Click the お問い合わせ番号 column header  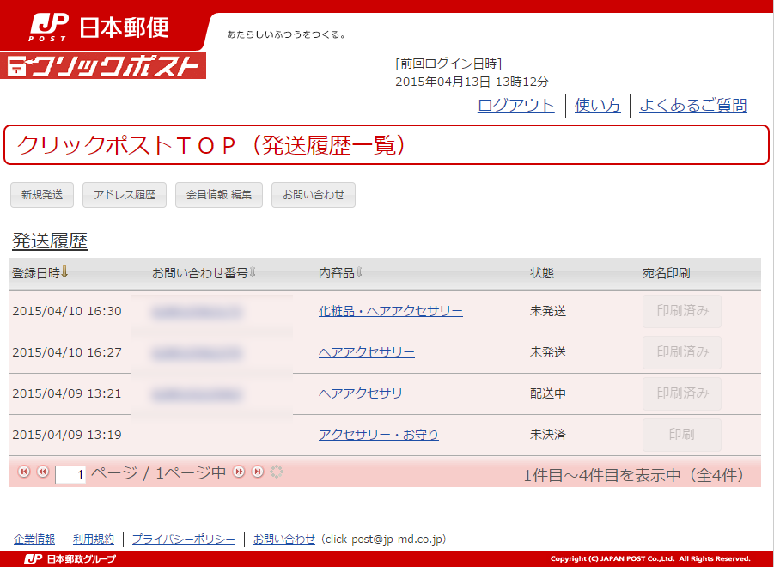pos(200,273)
